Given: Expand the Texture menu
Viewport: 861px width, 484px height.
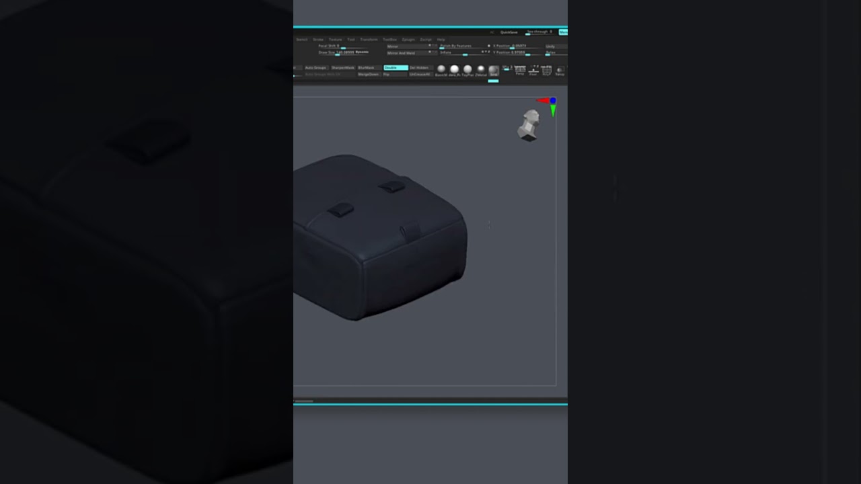Looking at the screenshot, I should click(x=335, y=40).
